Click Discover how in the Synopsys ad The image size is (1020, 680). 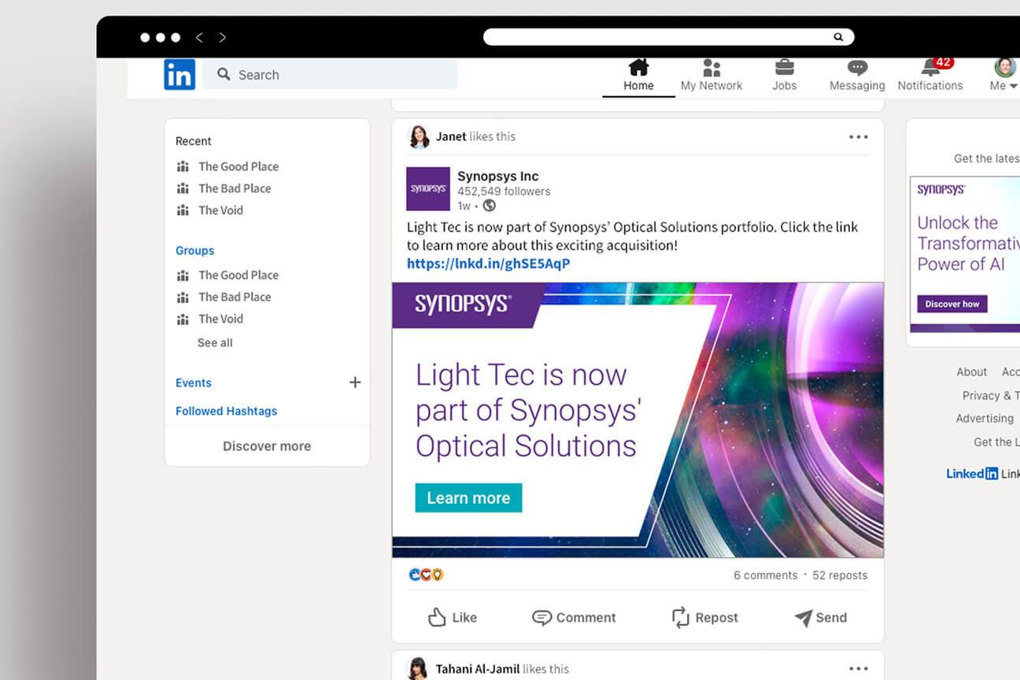tap(952, 304)
